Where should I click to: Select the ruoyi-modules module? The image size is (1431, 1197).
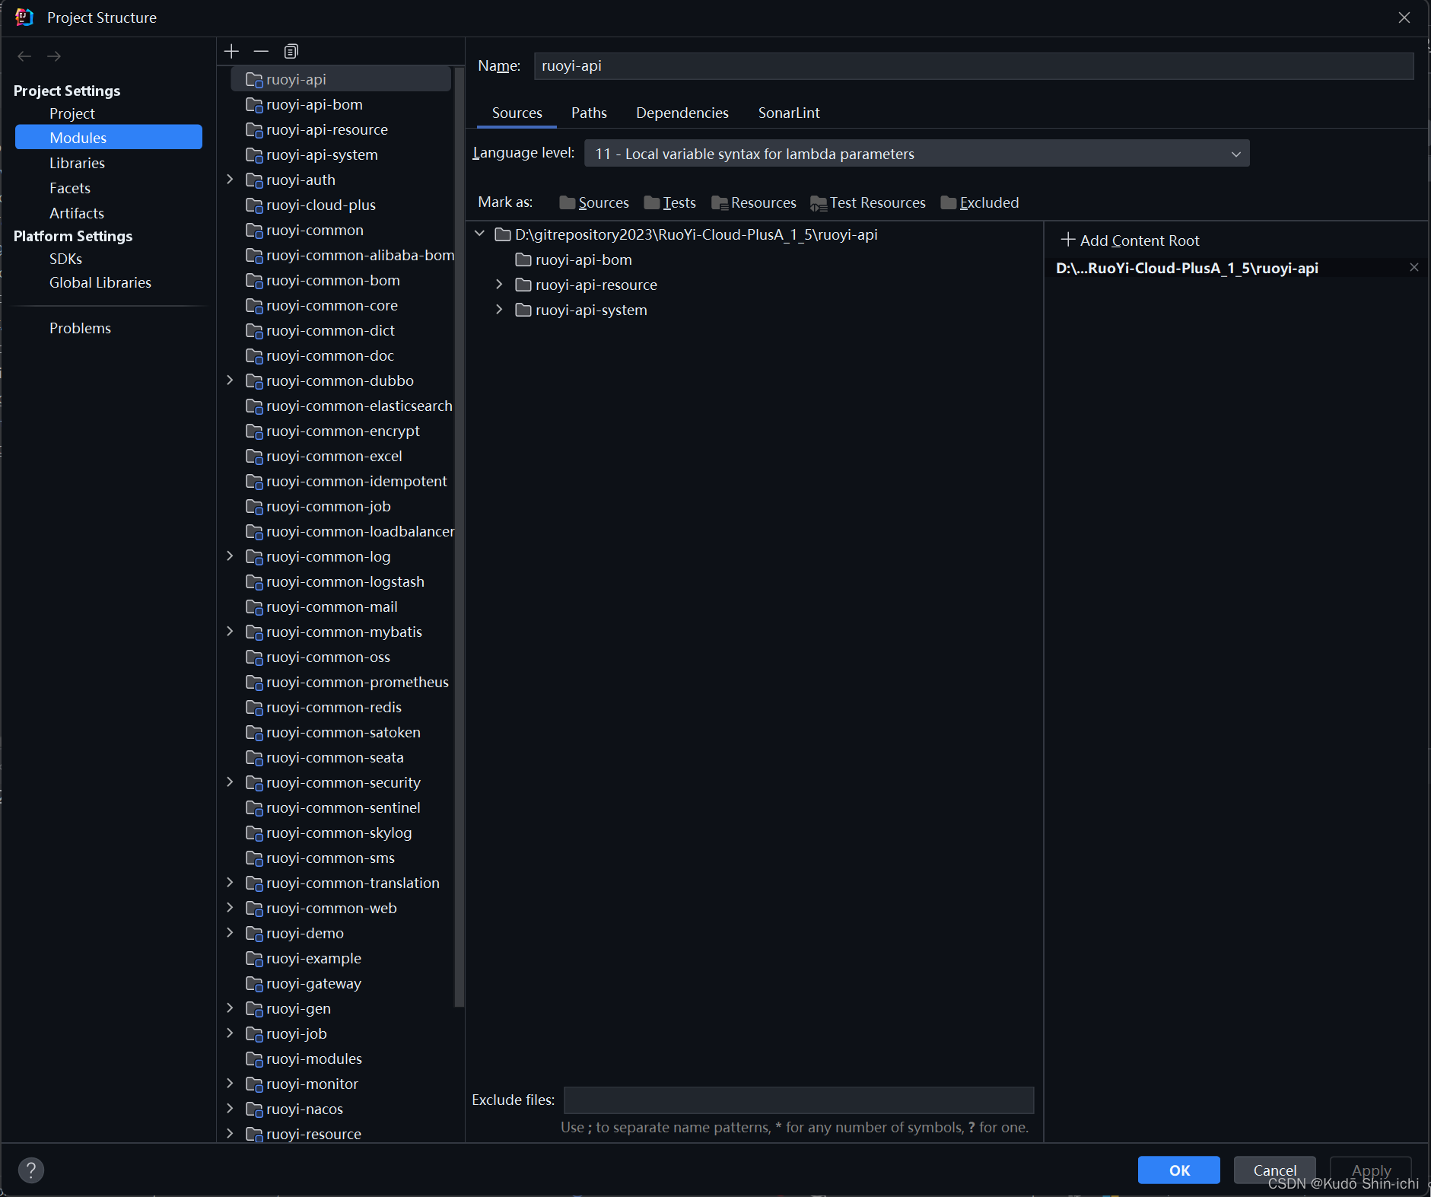(314, 1059)
